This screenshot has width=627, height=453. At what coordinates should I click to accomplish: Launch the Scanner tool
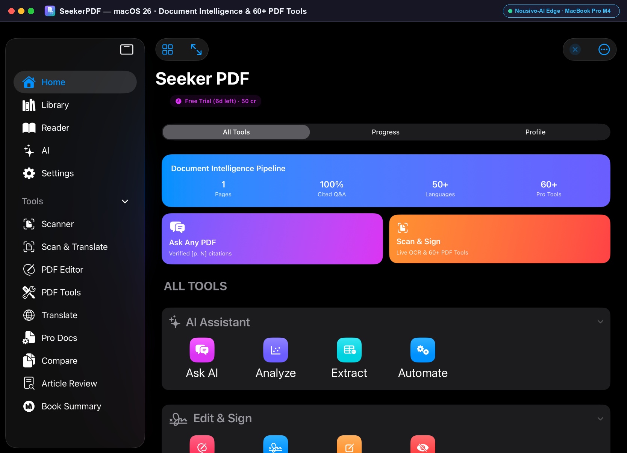75,224
